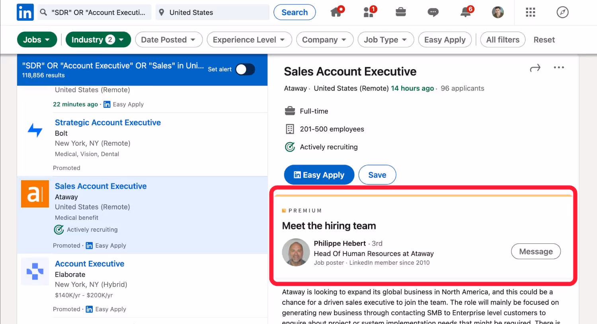
Task: Open All filters
Action: tap(503, 40)
